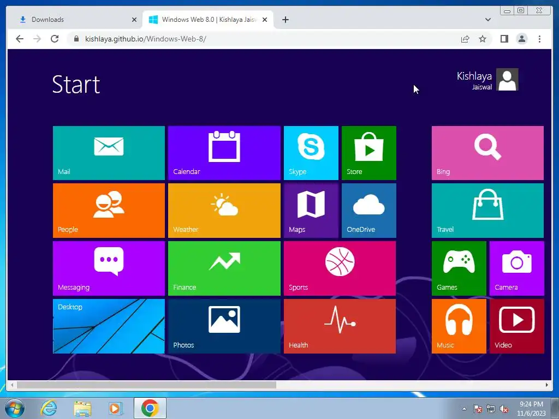
Task: Launch the Games tile
Action: tap(459, 268)
